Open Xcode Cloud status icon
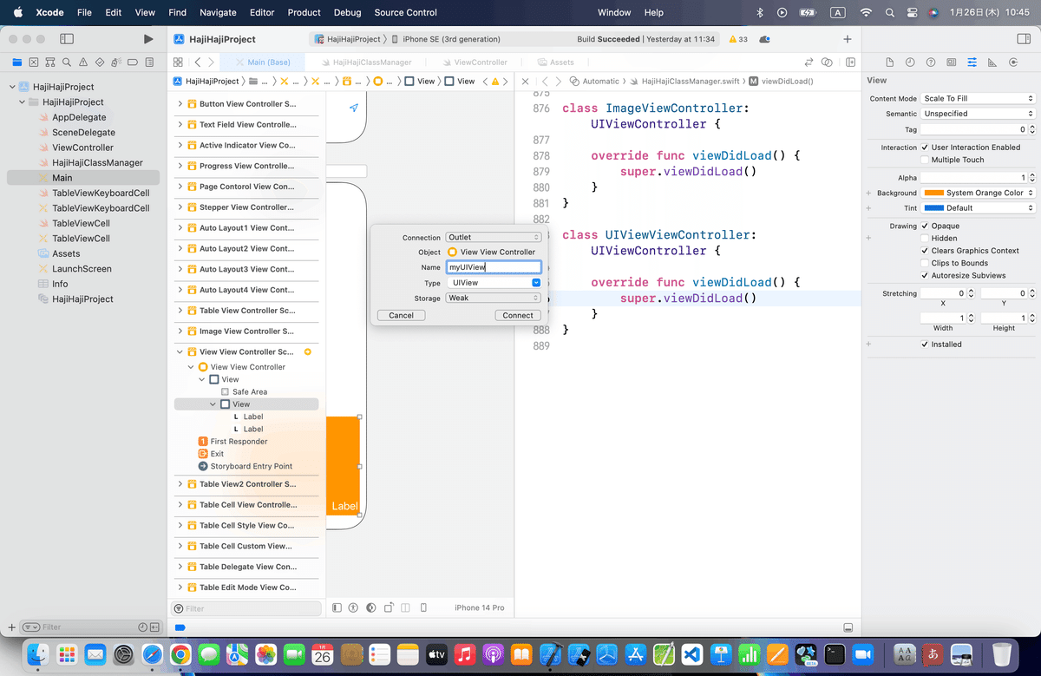 764,40
